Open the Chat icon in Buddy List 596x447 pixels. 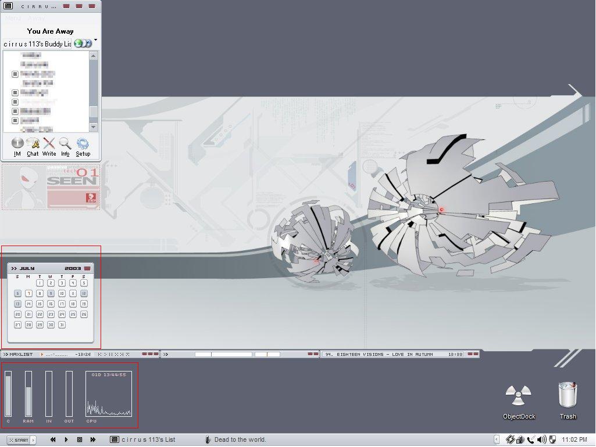point(33,147)
